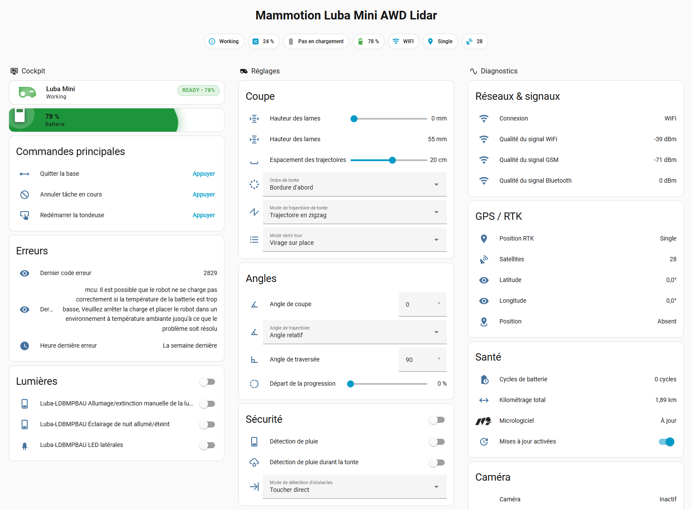
Task: Click the blade height icon for Hauteur des lames
Action: tap(254, 118)
